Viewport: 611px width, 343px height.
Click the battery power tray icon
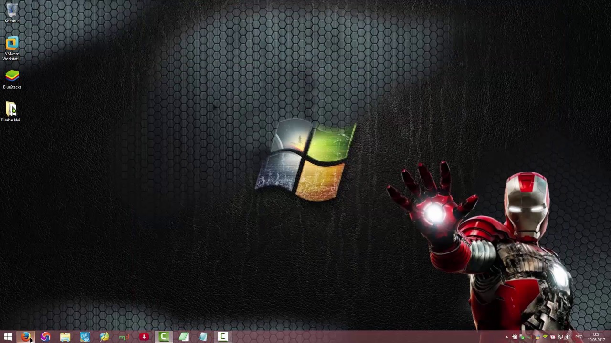(515, 337)
